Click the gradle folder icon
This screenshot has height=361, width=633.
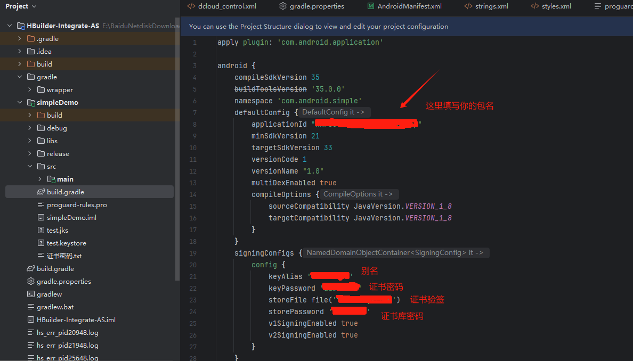pyautogui.click(x=31, y=77)
